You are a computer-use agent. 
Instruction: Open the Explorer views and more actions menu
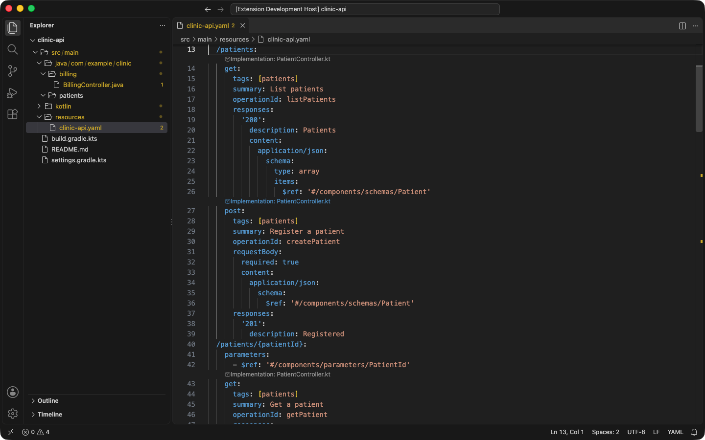pyautogui.click(x=163, y=25)
